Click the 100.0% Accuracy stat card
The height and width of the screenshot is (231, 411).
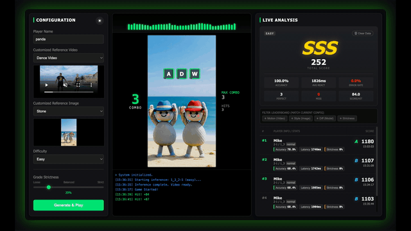click(281, 83)
